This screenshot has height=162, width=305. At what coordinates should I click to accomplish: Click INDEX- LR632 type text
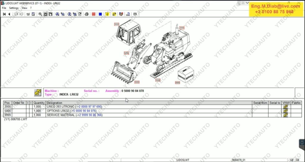click(x=69, y=94)
